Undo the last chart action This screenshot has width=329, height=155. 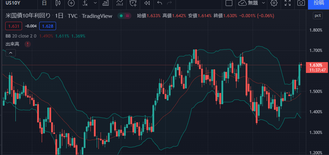point(160,3)
